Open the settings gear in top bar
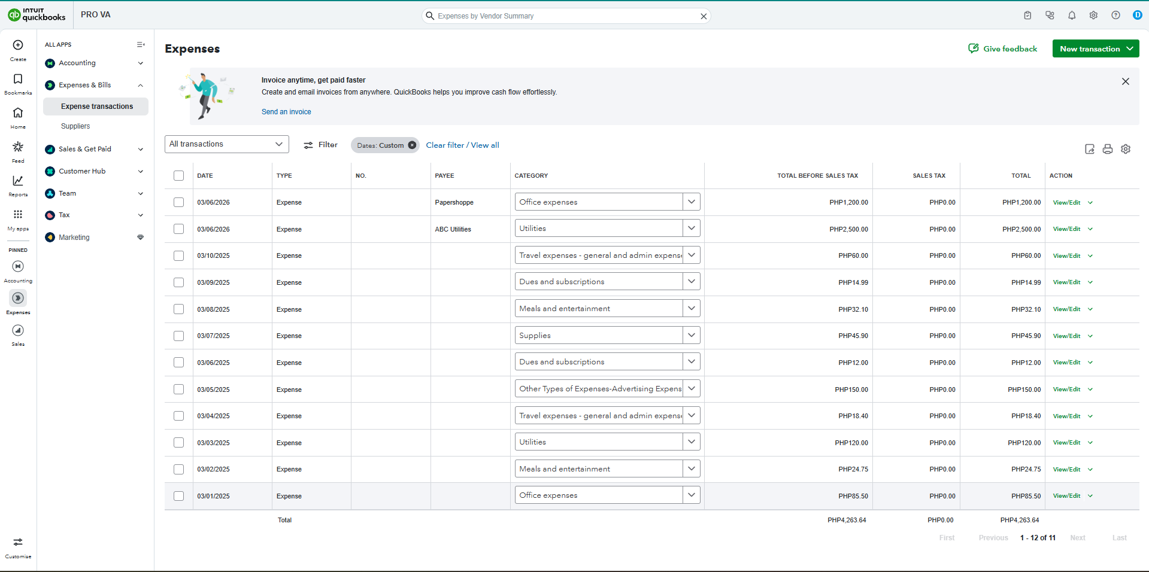Image resolution: width=1149 pixels, height=572 pixels. coord(1093,16)
